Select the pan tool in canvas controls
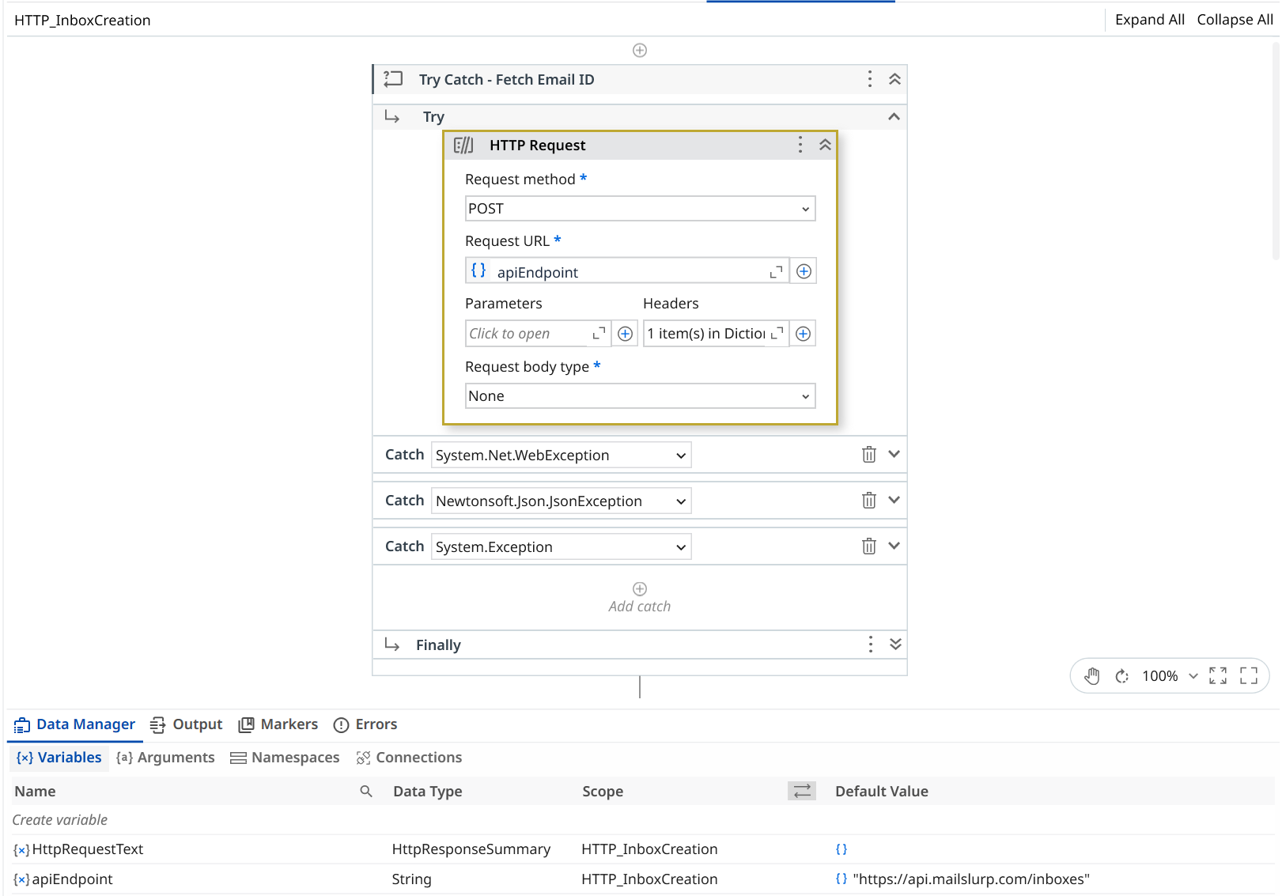The width and height of the screenshot is (1282, 896). pos(1092,676)
